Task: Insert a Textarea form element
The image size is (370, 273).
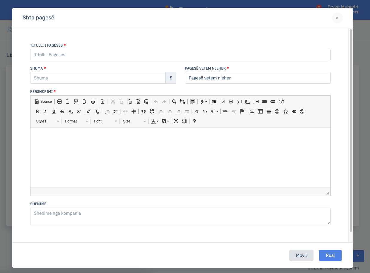Action: [248, 102]
